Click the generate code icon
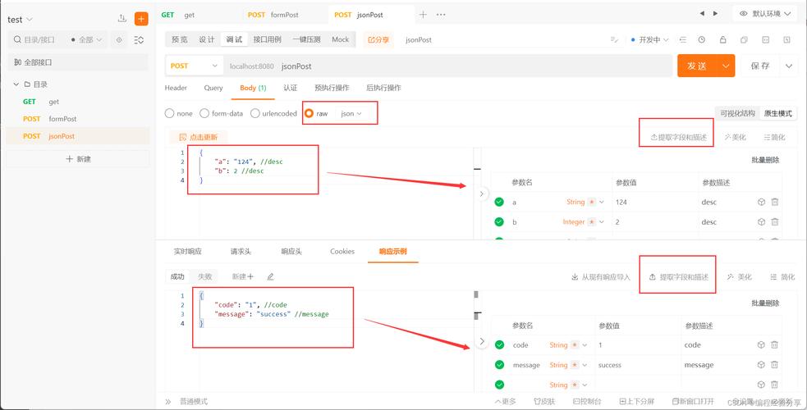807x410 pixels. coord(765,39)
